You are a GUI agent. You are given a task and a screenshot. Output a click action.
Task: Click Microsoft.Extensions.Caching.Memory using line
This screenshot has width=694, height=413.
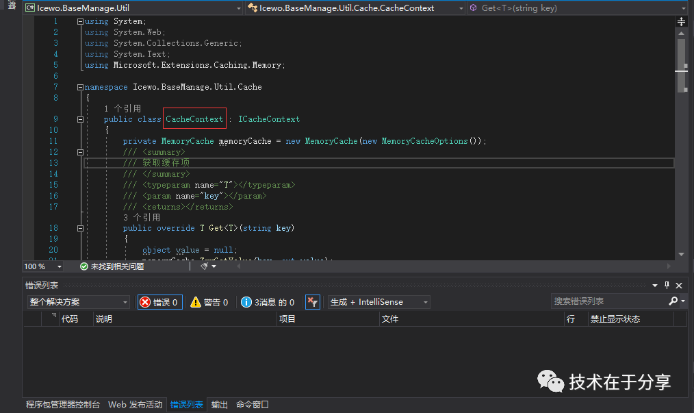tap(185, 65)
